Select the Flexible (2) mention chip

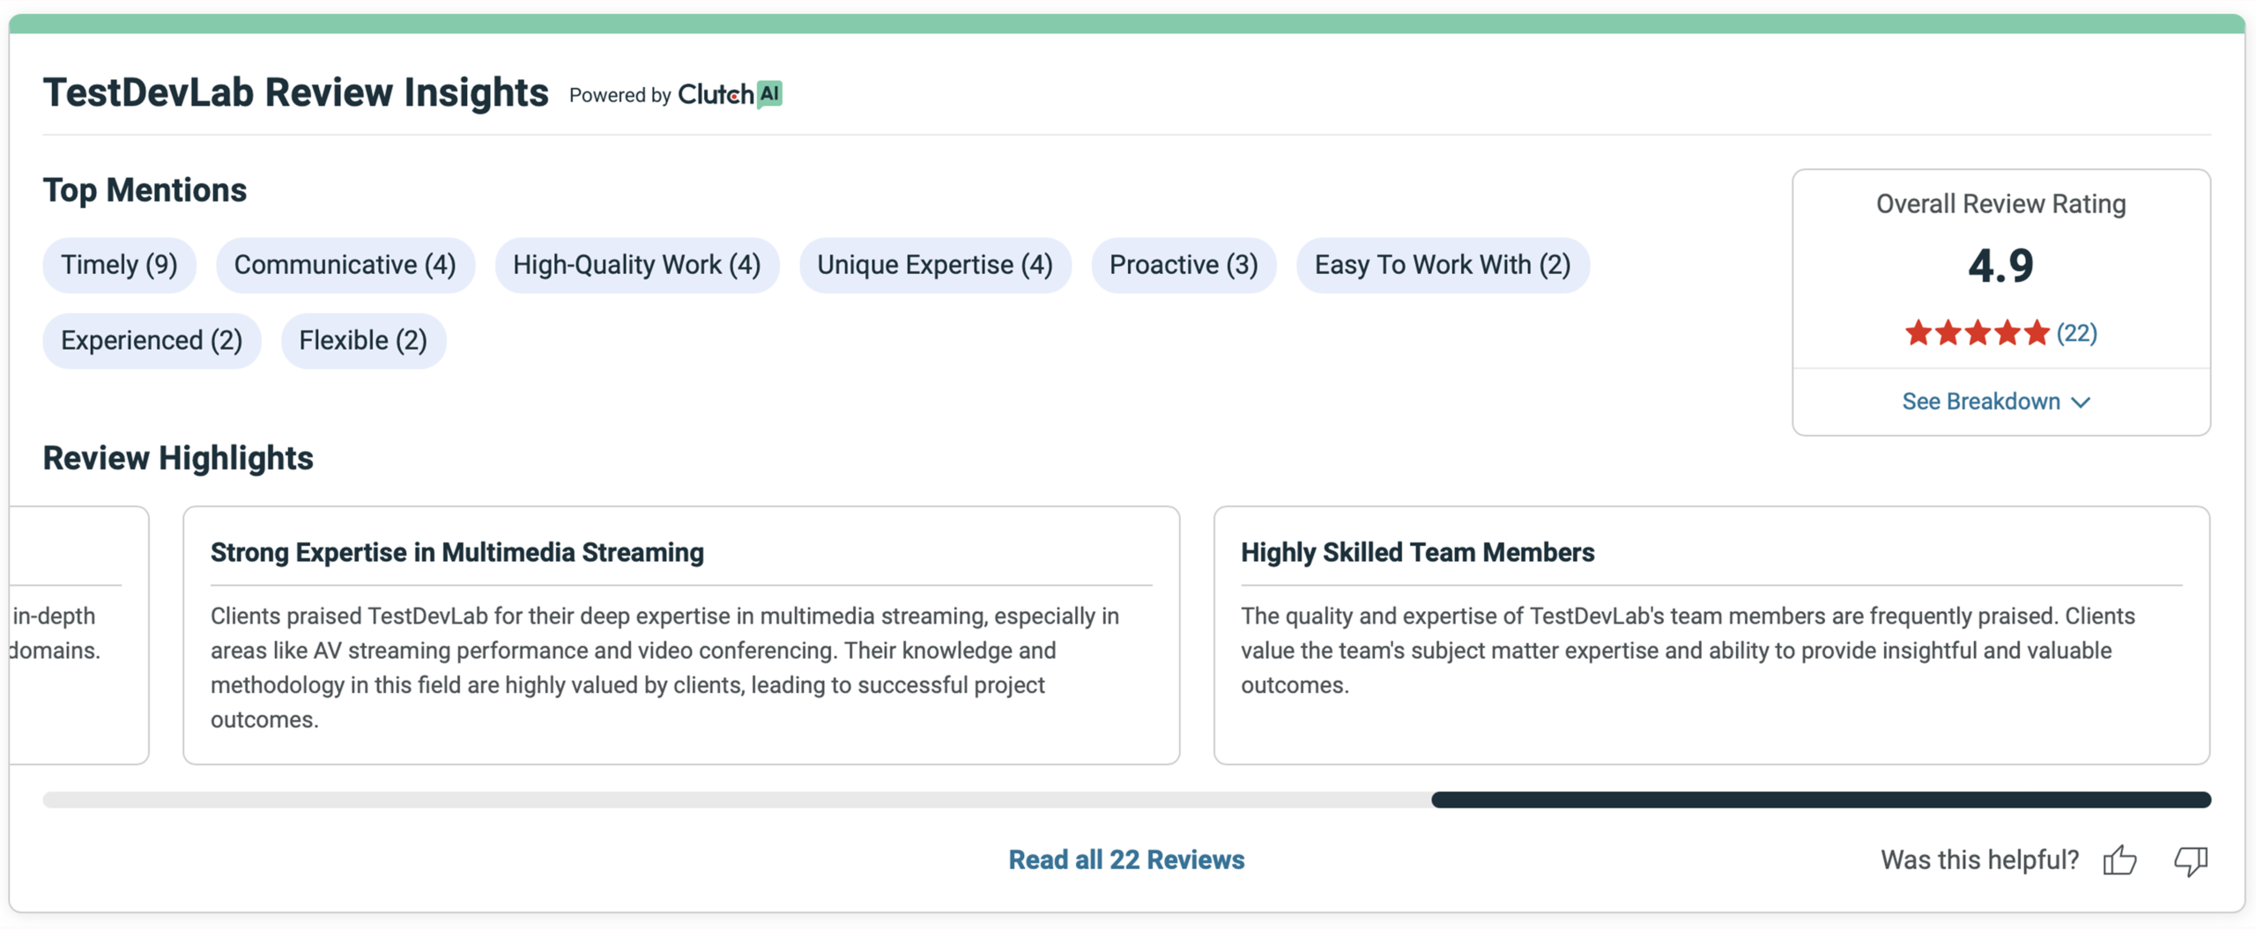pos(363,341)
